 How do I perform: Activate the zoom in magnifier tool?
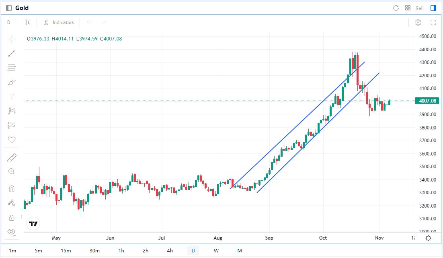12,171
